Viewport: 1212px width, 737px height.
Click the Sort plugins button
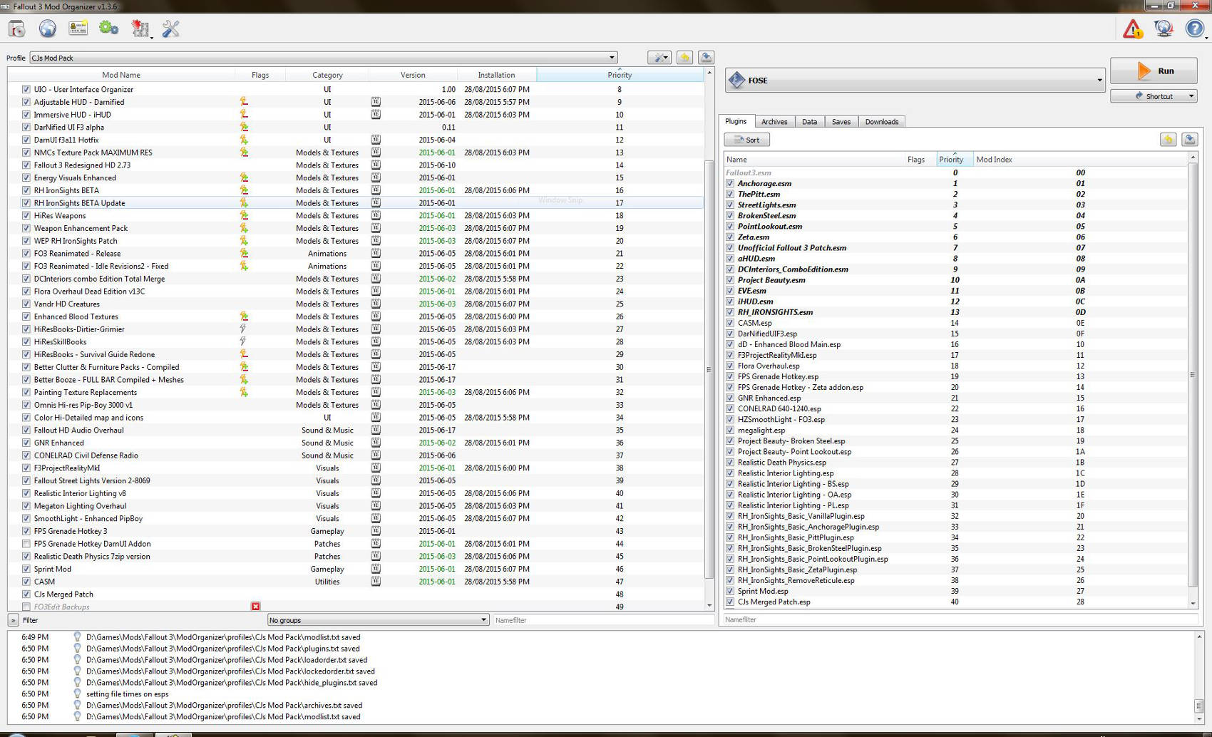746,140
